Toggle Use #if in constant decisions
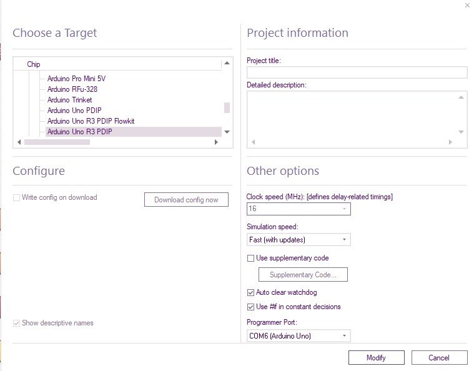The height and width of the screenshot is (371, 474). [x=251, y=307]
